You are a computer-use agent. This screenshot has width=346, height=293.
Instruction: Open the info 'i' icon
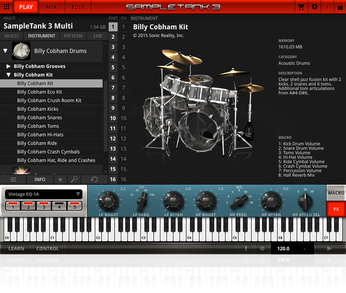pos(327,7)
